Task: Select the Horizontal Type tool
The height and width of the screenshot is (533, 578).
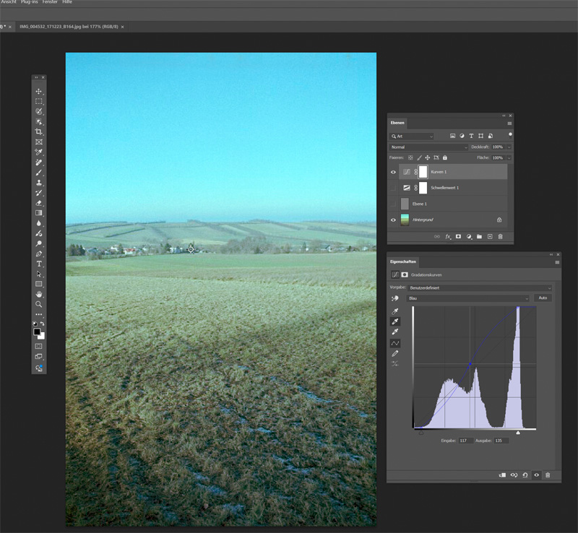Action: coord(39,264)
